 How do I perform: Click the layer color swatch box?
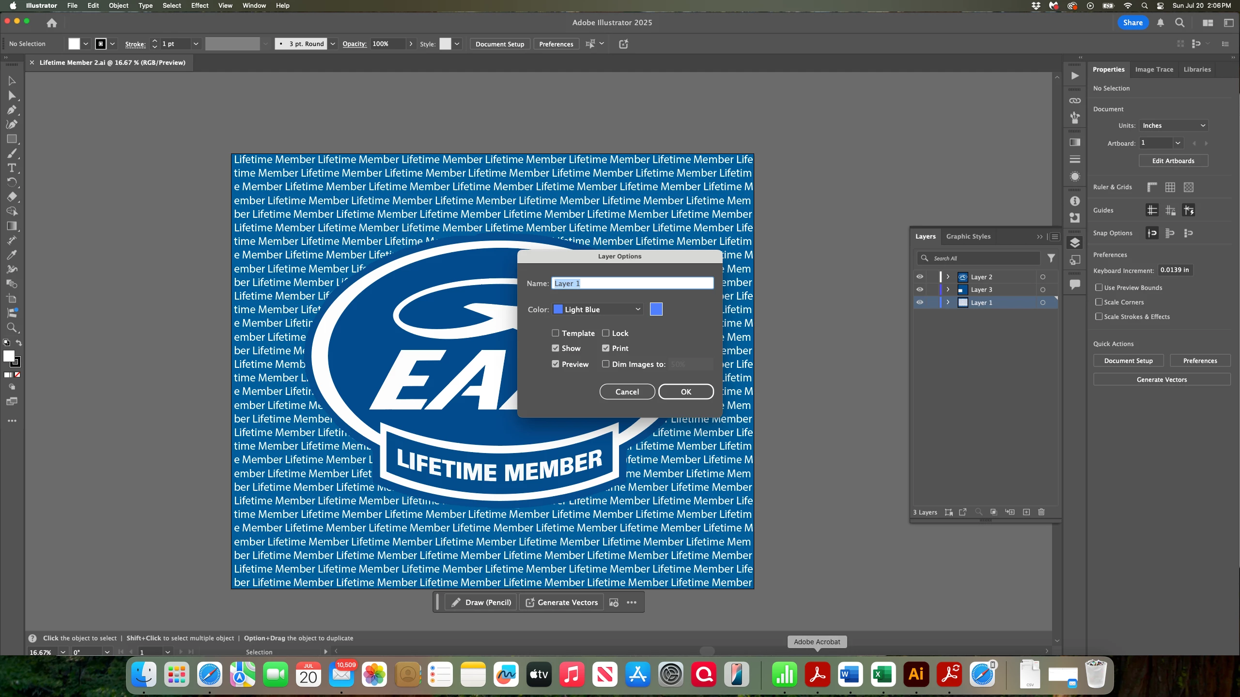[x=656, y=309]
